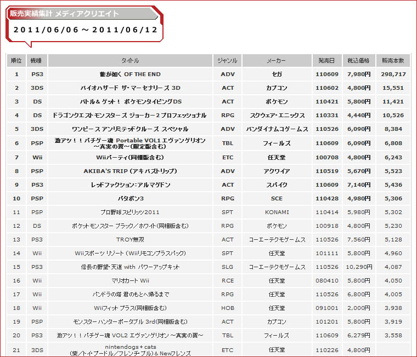417x357 pixels.
Task: Click release date 110226
Action: pyautogui.click(x=327, y=350)
